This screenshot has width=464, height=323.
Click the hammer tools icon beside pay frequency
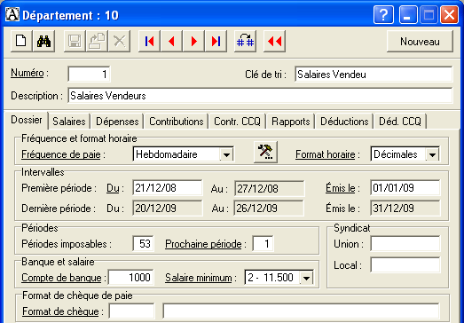tap(265, 152)
